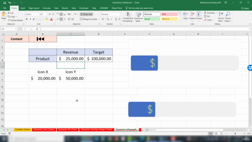The image size is (252, 142).
Task: Decrease indent in Alignment group
Action: click(69, 19)
